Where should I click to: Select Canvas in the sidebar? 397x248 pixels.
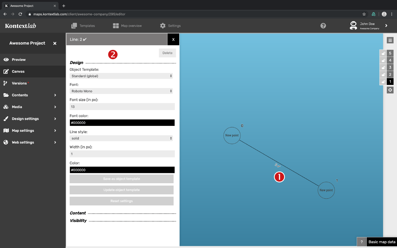click(33, 71)
